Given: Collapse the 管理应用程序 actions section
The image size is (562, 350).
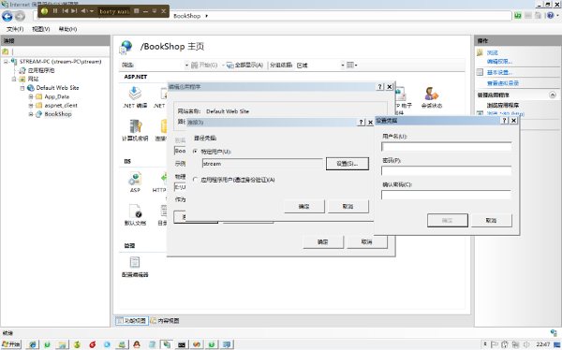Looking at the screenshot, I should pyautogui.click(x=553, y=95).
